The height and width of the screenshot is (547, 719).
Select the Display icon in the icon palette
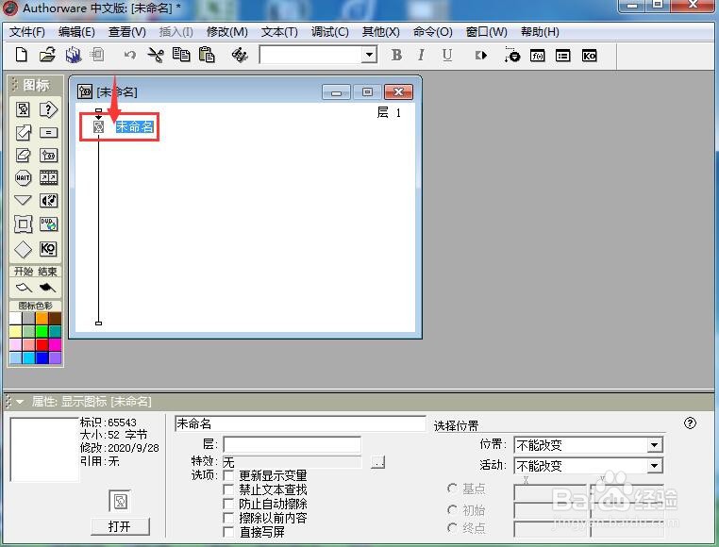23,109
